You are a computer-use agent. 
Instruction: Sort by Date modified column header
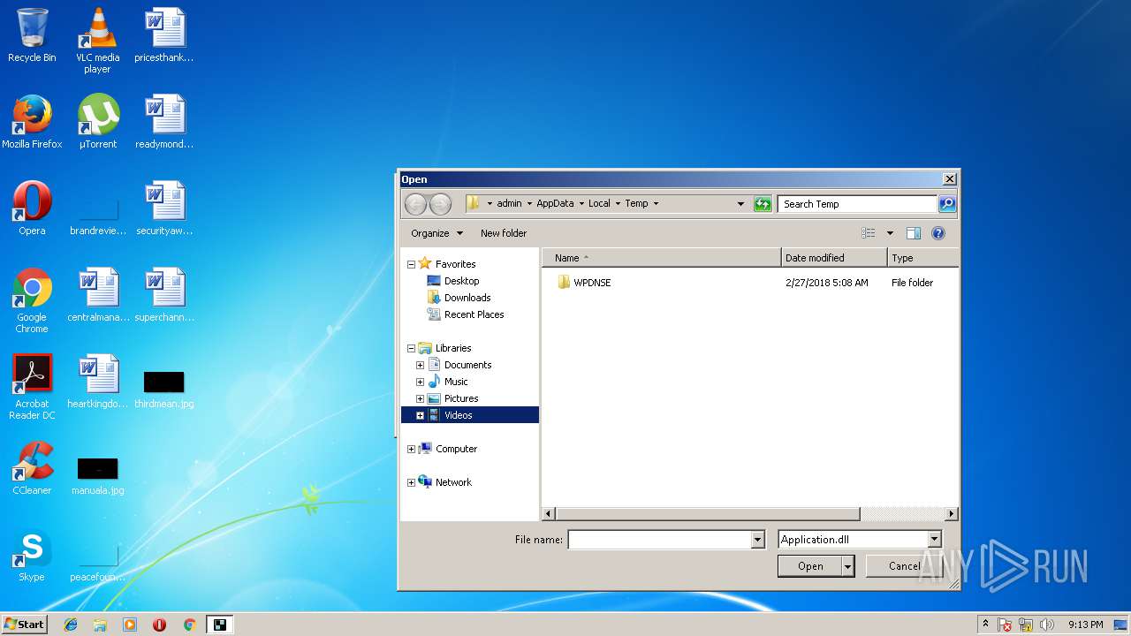pos(834,258)
